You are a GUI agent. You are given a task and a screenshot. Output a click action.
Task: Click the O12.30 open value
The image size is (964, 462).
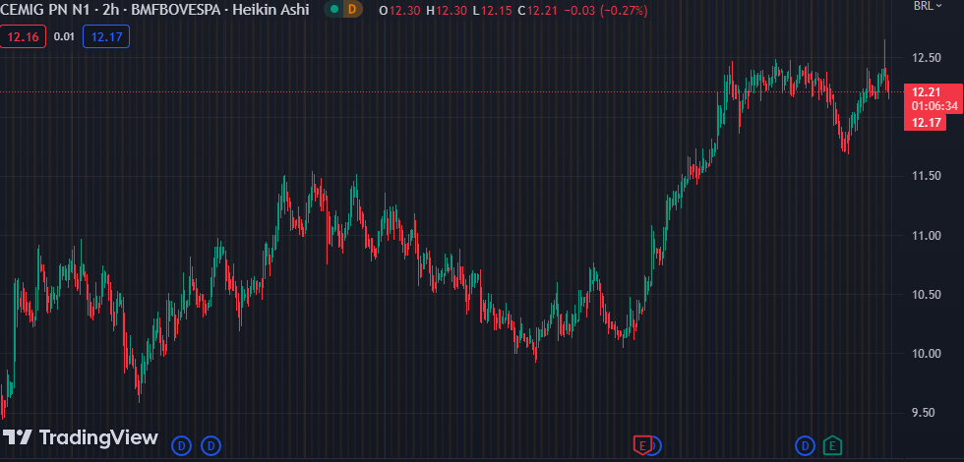[x=399, y=10]
